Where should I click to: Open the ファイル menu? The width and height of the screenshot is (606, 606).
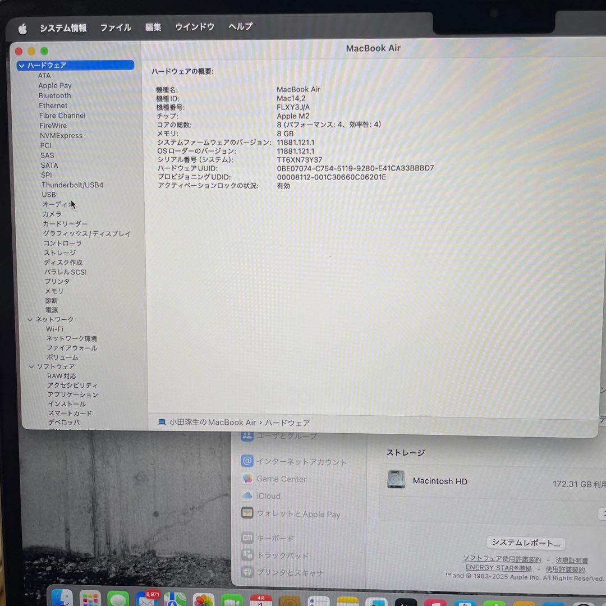[x=116, y=26]
